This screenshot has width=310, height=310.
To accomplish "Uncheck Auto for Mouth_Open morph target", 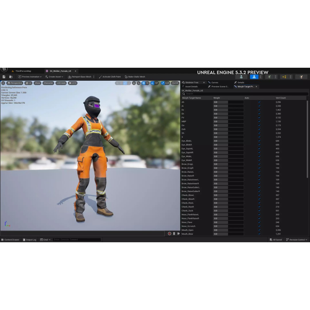I will coord(259,230).
